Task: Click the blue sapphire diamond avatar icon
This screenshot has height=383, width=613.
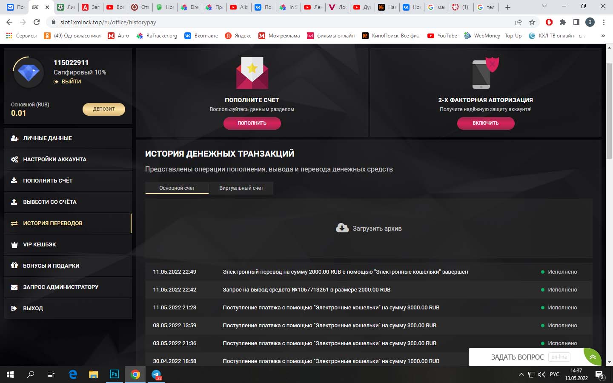Action: click(29, 73)
